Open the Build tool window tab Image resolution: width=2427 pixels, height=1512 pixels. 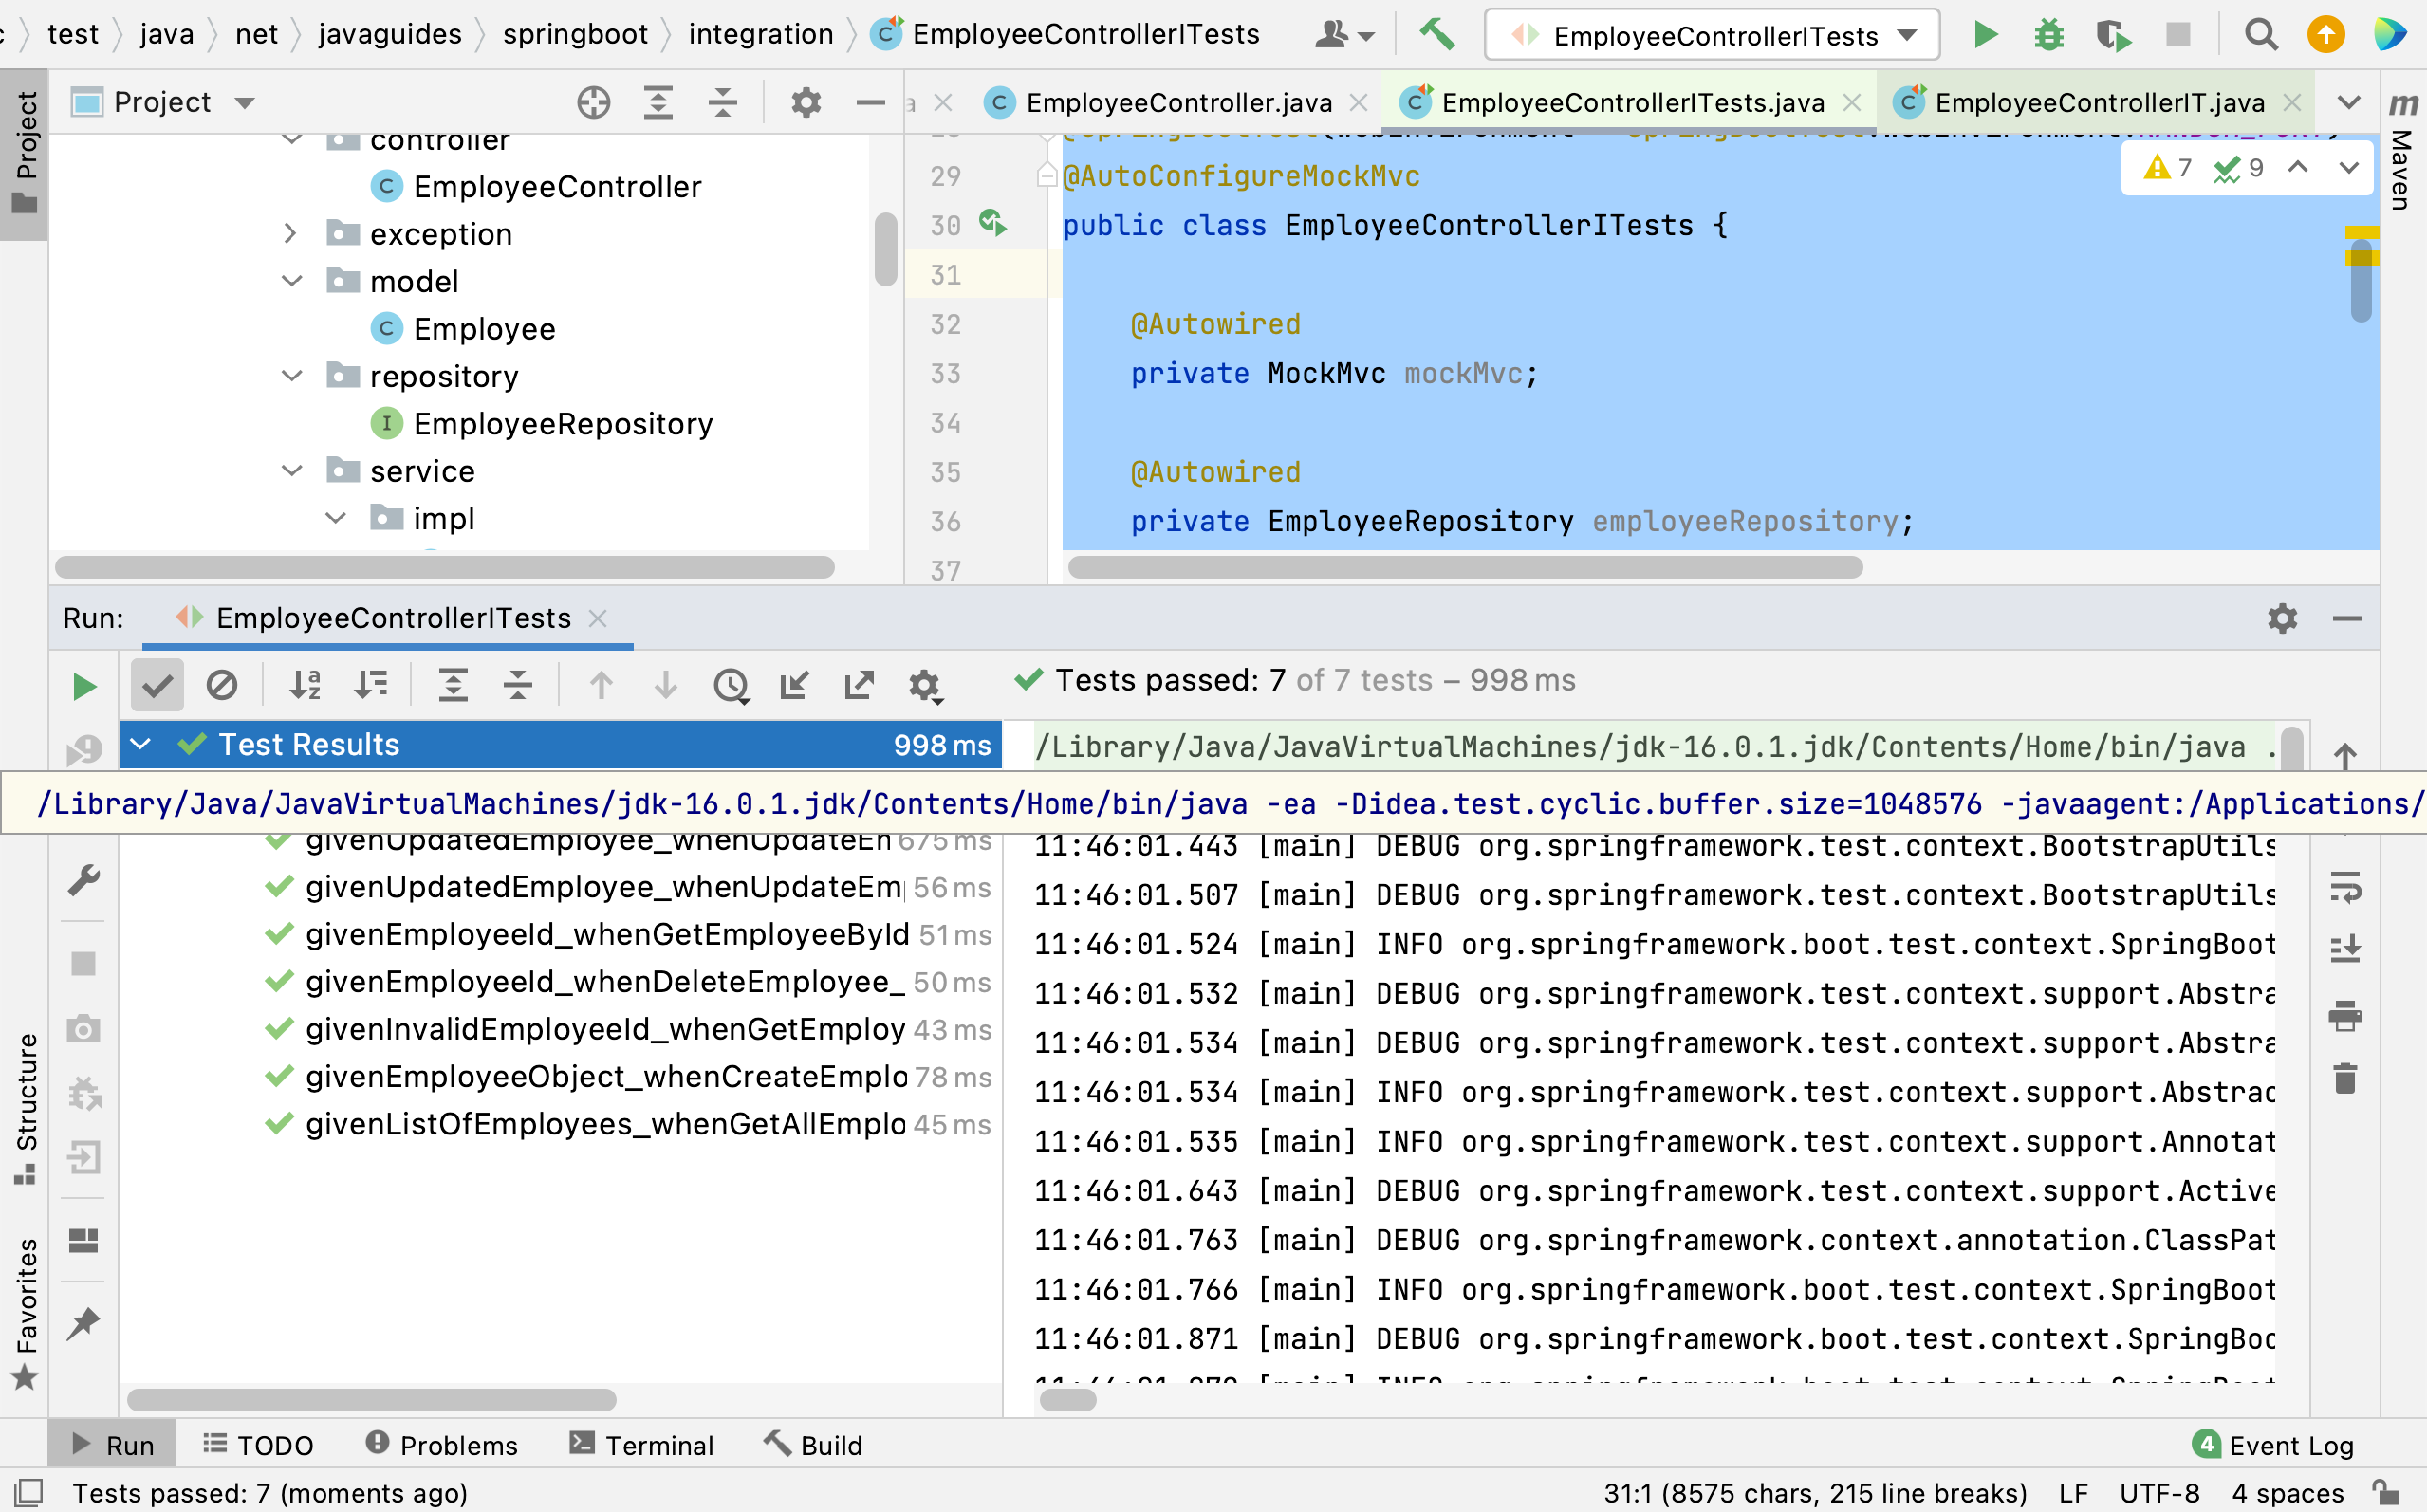point(813,1445)
